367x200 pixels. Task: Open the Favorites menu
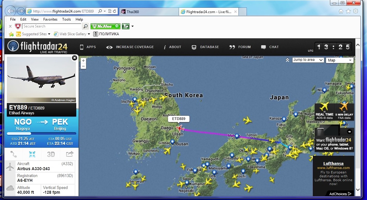point(50,19)
